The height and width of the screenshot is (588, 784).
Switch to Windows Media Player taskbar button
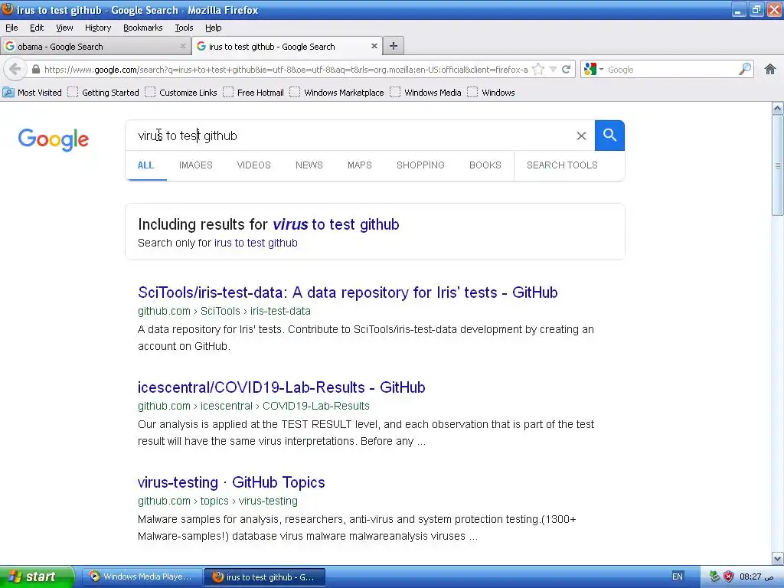[142, 577]
